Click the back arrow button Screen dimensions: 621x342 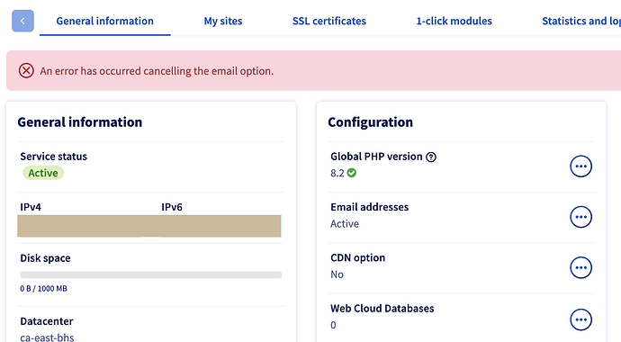22,21
